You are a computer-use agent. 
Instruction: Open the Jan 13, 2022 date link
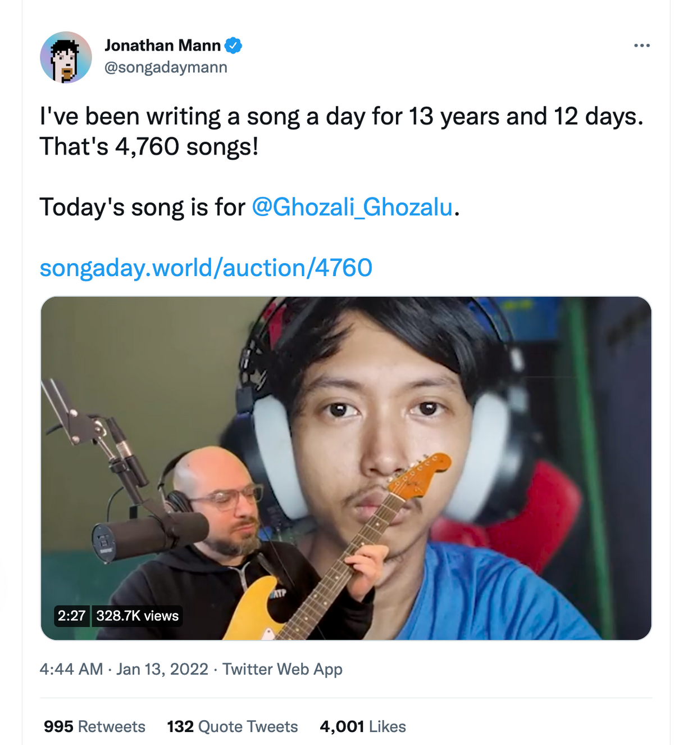(x=162, y=669)
